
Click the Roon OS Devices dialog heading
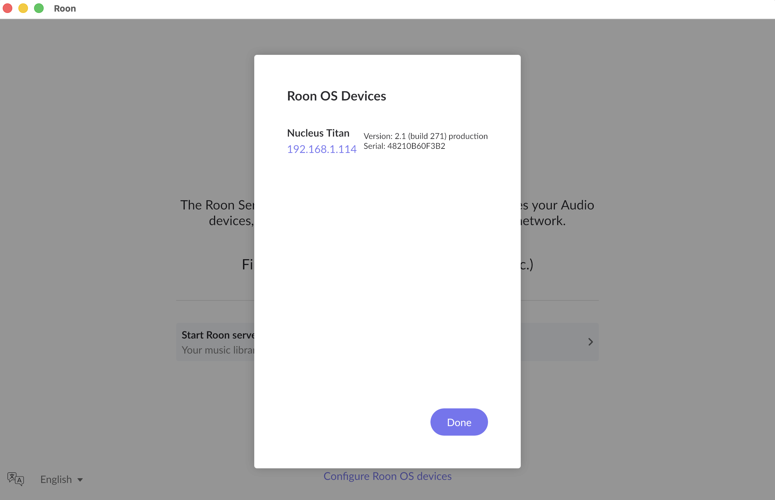[x=336, y=96]
